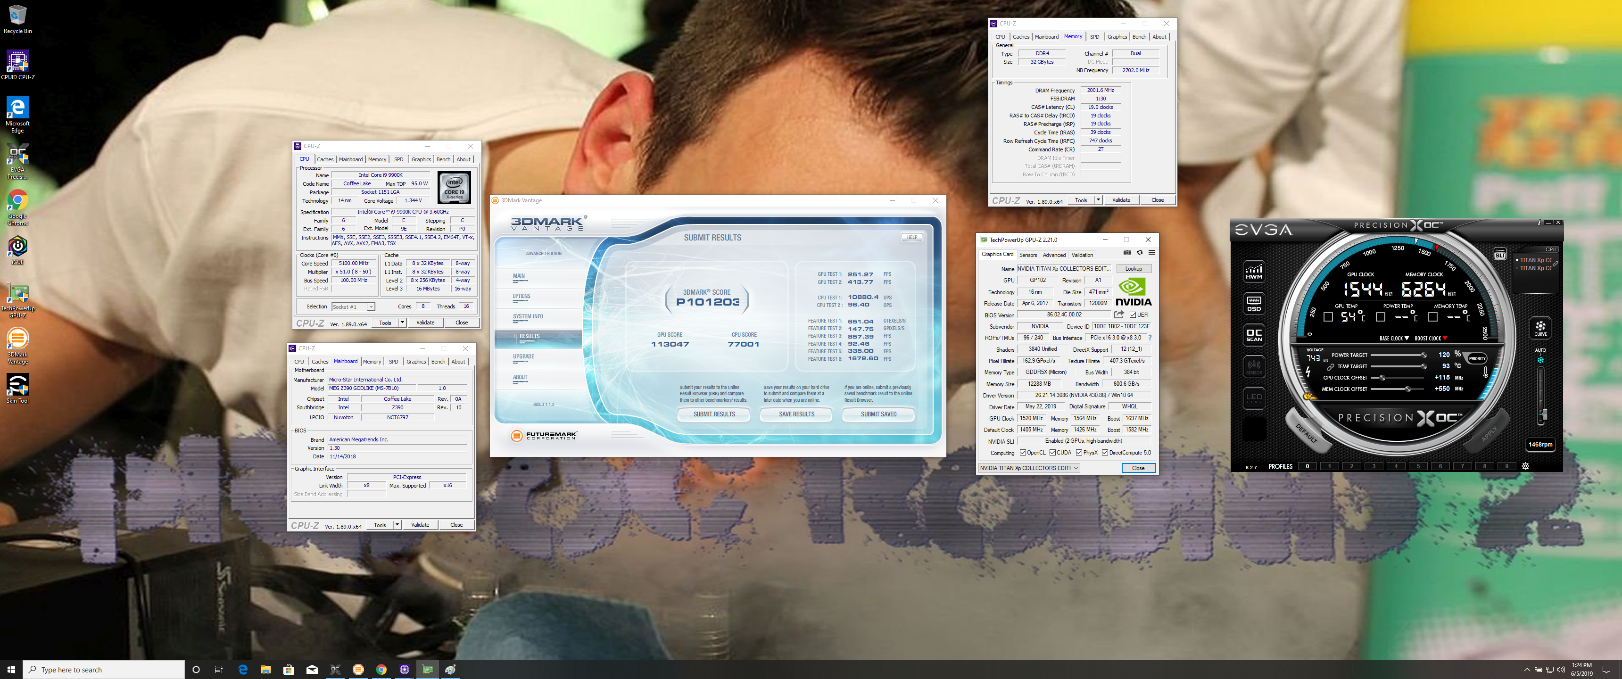Viewport: 1622px width, 679px height.
Task: Switch to the Advanced tab in GPU-Z
Action: coord(1054,255)
